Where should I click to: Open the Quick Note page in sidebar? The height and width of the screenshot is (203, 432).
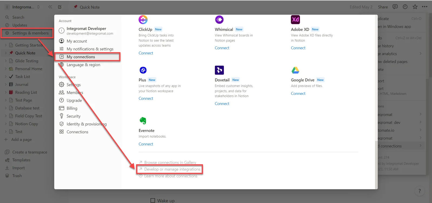click(x=25, y=53)
